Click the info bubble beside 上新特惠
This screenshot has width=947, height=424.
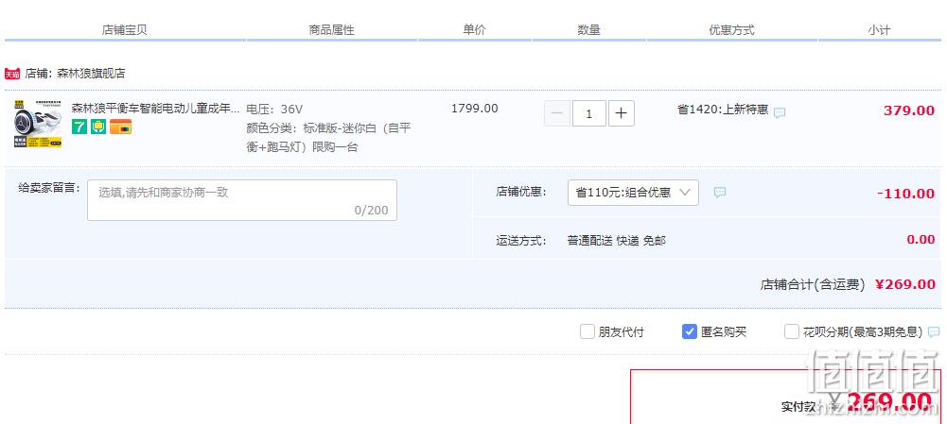tap(780, 112)
